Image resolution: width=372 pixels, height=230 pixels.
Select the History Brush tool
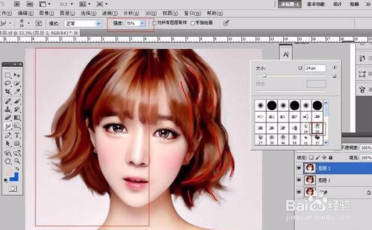pyautogui.click(x=17, y=109)
